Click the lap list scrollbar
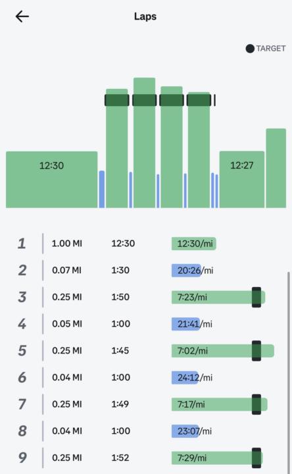 click(288, 373)
